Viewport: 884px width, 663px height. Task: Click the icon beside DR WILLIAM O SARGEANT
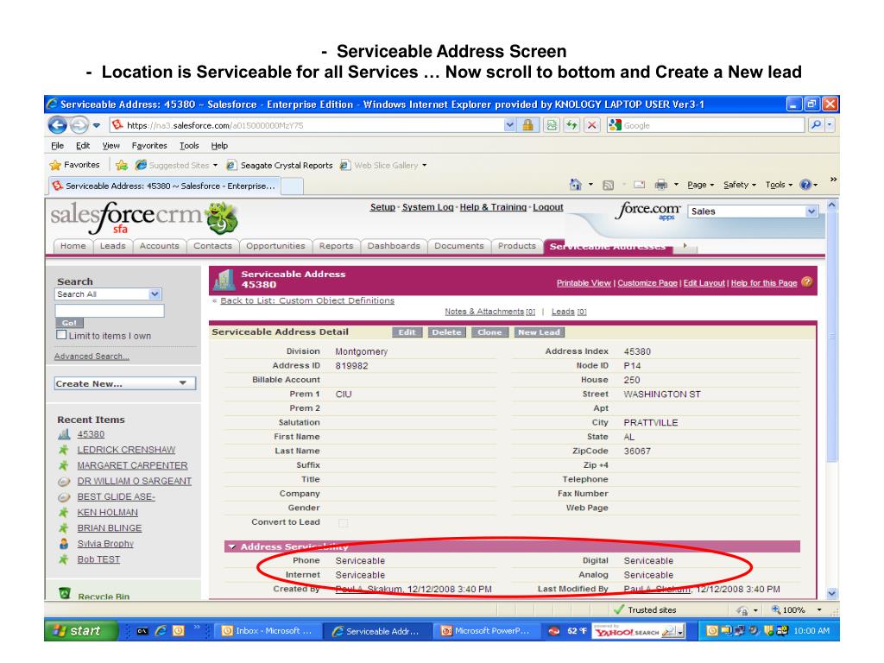(x=64, y=482)
